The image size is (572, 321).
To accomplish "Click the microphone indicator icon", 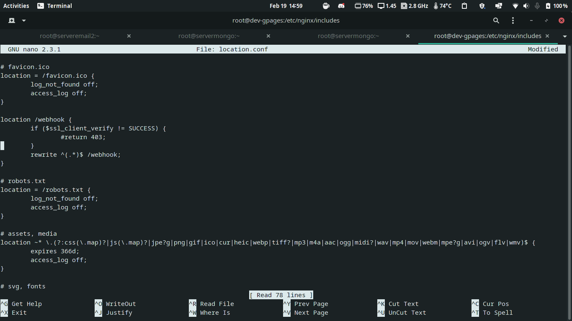I will click(x=537, y=6).
